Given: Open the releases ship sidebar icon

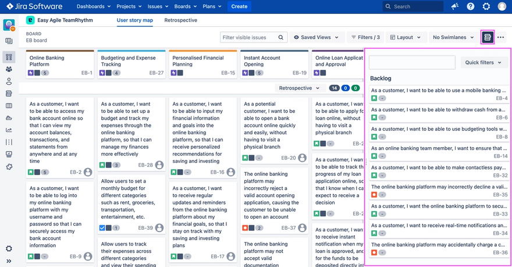Looking at the screenshot, I should pyautogui.click(x=9, y=118).
